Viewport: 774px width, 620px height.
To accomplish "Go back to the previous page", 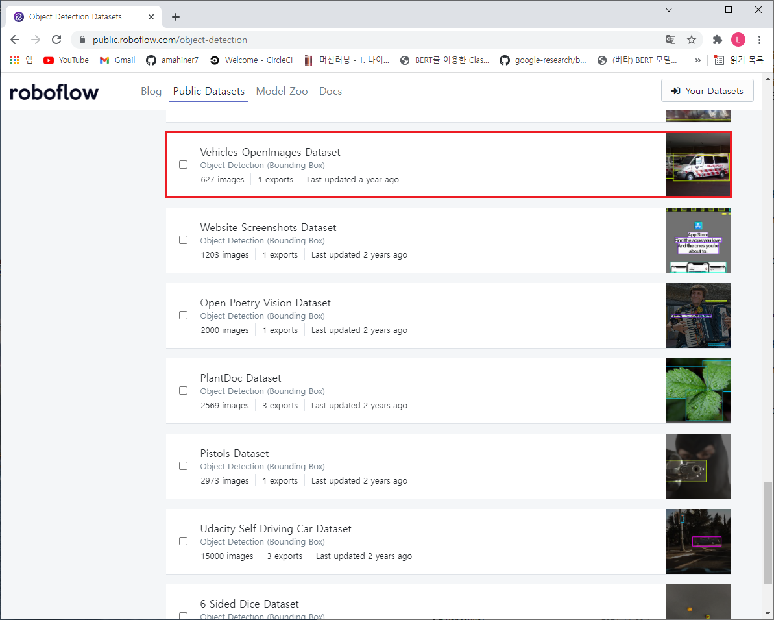I will click(15, 40).
